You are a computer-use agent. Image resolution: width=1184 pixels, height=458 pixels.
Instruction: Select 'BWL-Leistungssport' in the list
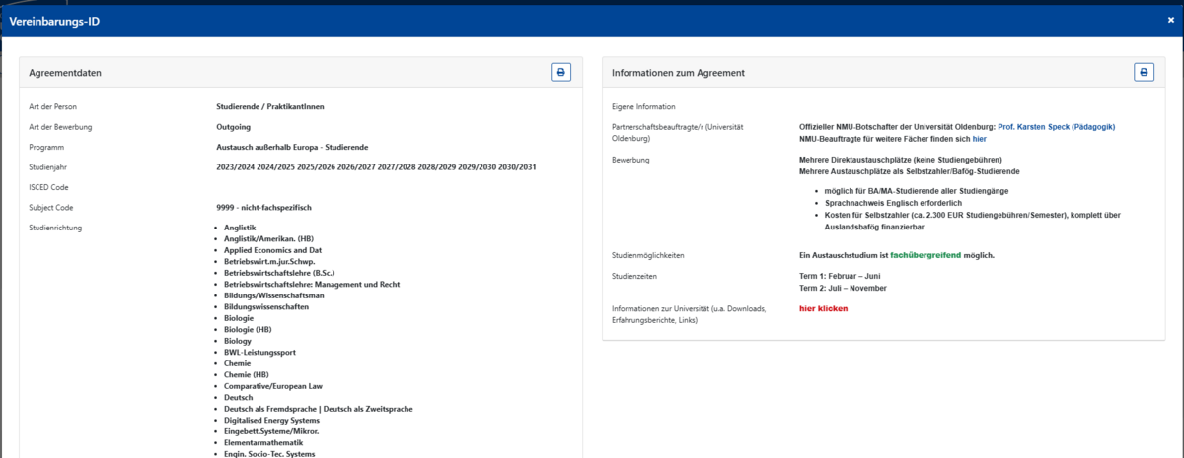pos(259,352)
